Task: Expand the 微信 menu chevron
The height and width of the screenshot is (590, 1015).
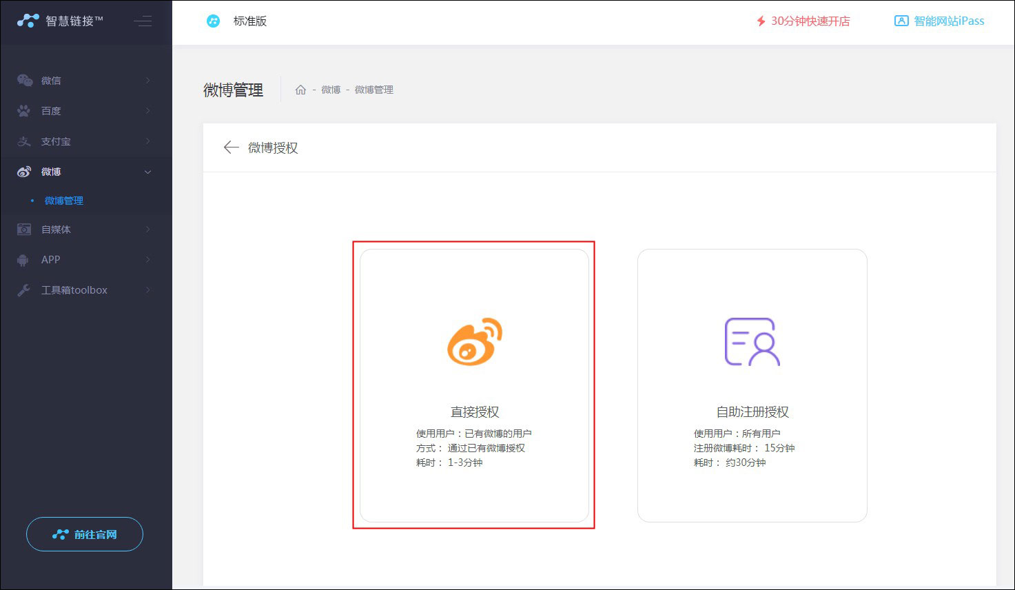Action: tap(147, 81)
